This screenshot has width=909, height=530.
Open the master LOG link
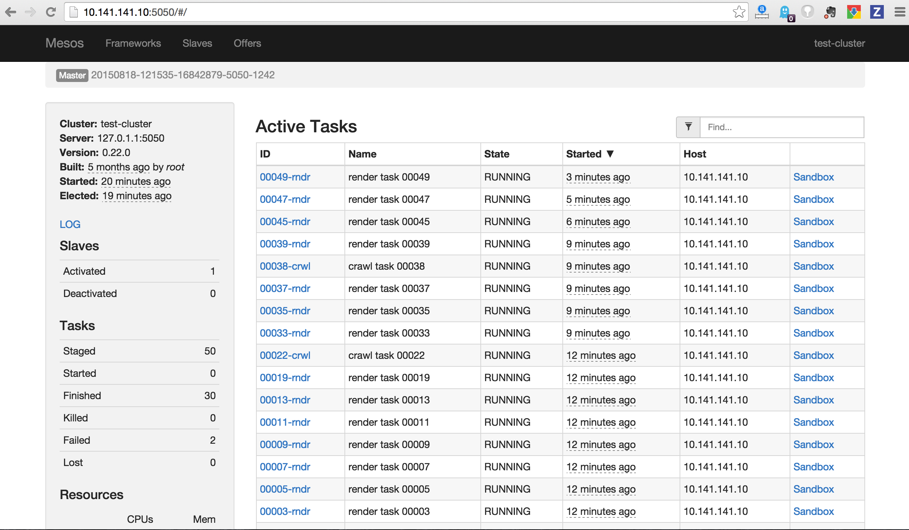[70, 224]
